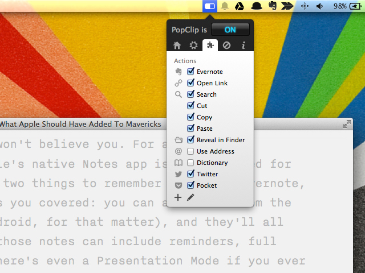Uncheck the Pocket action
This screenshot has width=365, height=273.
pos(190,185)
